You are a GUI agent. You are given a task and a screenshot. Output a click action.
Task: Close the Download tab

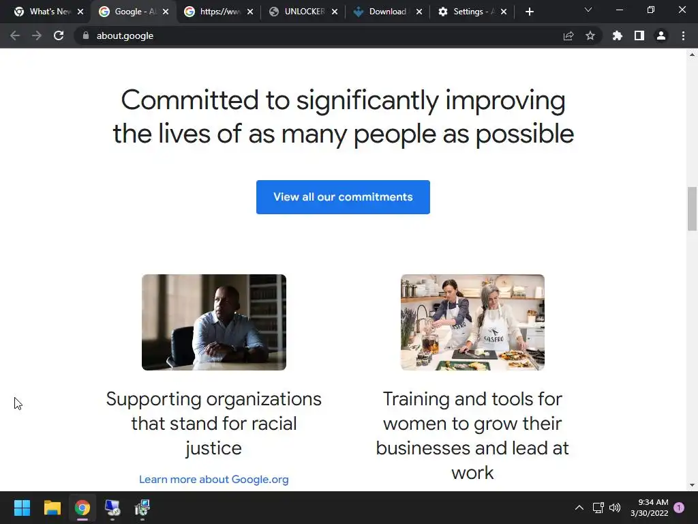[x=419, y=12]
